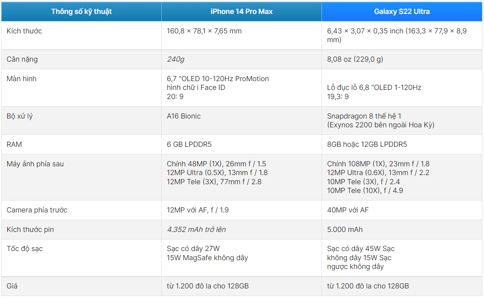Select the 'A16 Bionic' cell
This screenshot has height=298, width=484.
[242, 121]
